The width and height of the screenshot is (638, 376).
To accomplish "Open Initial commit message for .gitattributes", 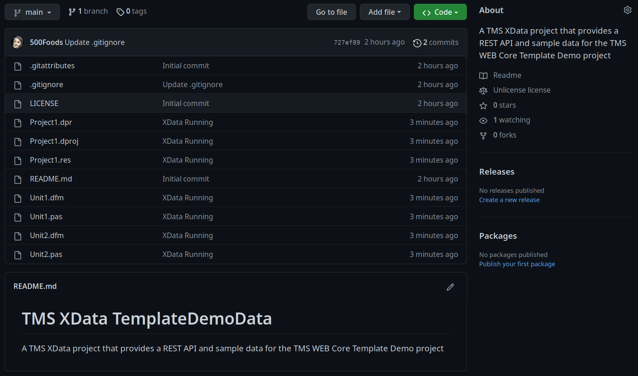I will (x=186, y=66).
